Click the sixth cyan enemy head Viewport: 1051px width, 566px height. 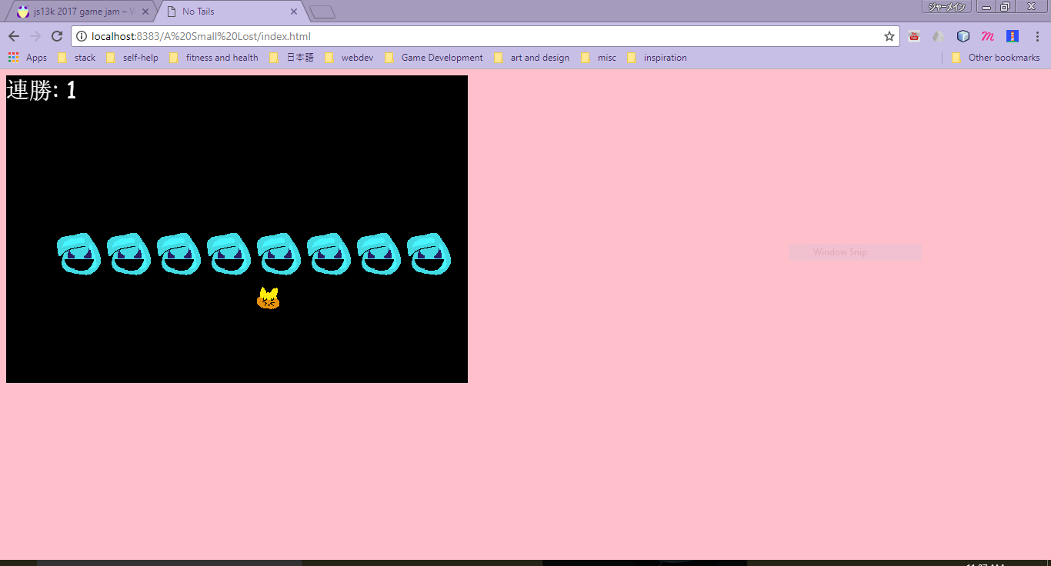tap(329, 254)
